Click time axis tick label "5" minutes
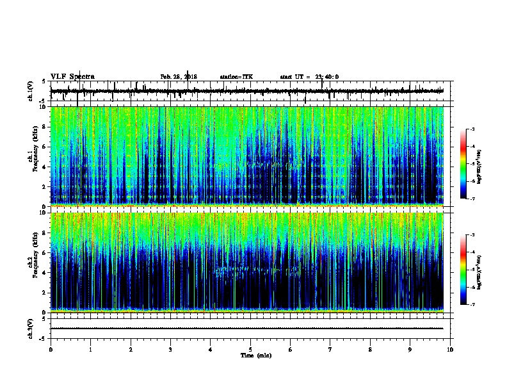This screenshot has height=392, width=507. [x=250, y=350]
